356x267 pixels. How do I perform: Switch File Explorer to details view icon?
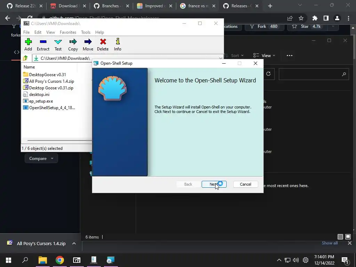pos(340,237)
